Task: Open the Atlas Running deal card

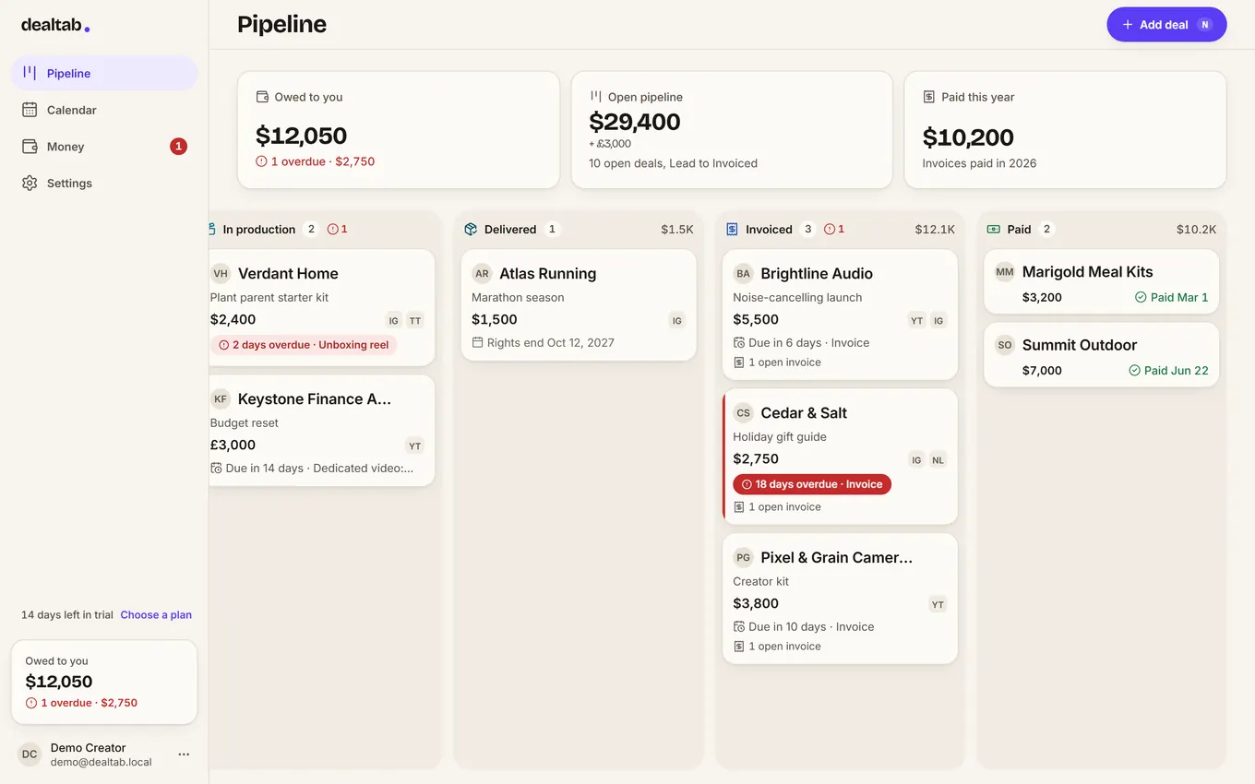Action: click(579, 305)
